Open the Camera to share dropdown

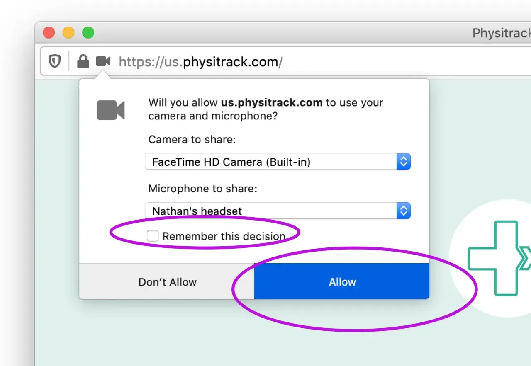tap(278, 162)
